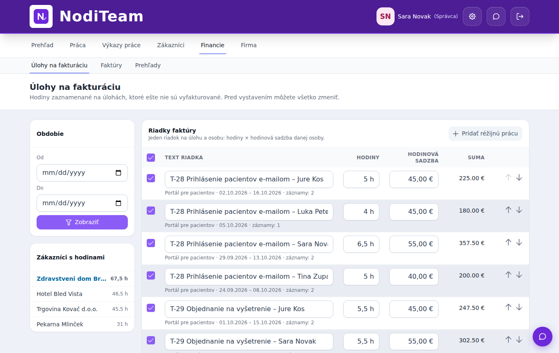Click the 247.50 € sum value

(x=472, y=308)
